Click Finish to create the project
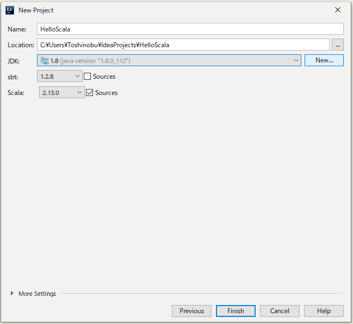This screenshot has height=324, width=353. (236, 311)
